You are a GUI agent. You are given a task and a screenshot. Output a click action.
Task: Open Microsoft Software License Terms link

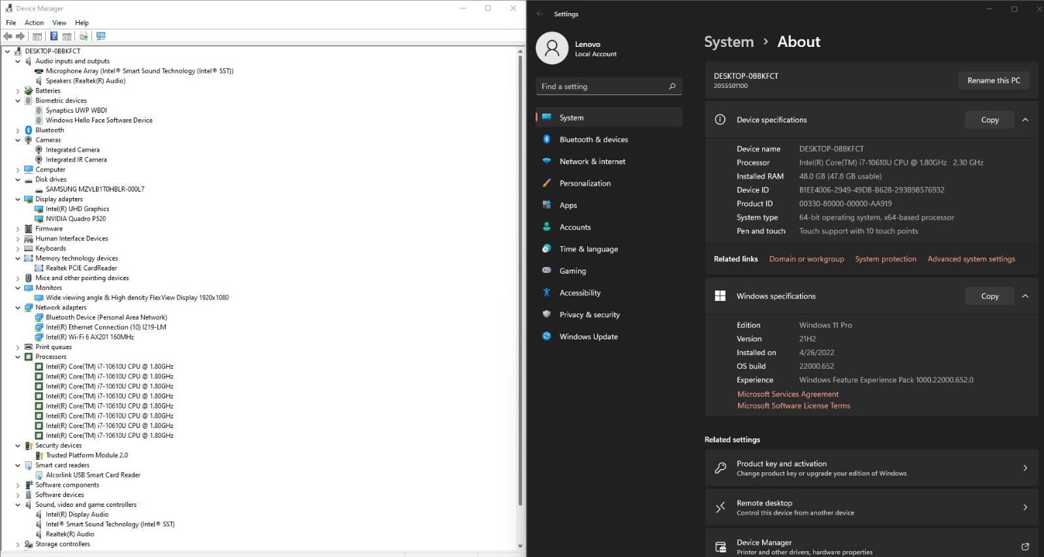(793, 405)
